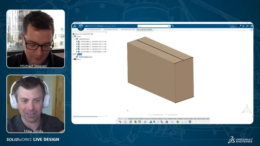Open the Display action bar tab
Image resolution: width=260 pixels, height=146 pixels.
(191, 119)
